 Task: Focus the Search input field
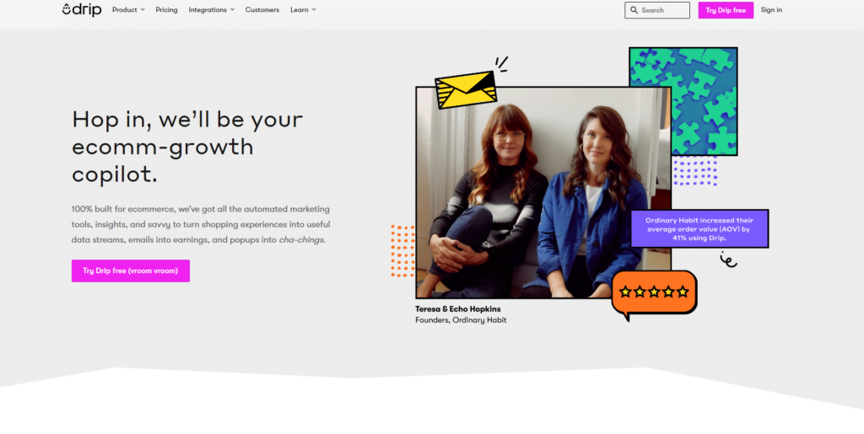656,10
